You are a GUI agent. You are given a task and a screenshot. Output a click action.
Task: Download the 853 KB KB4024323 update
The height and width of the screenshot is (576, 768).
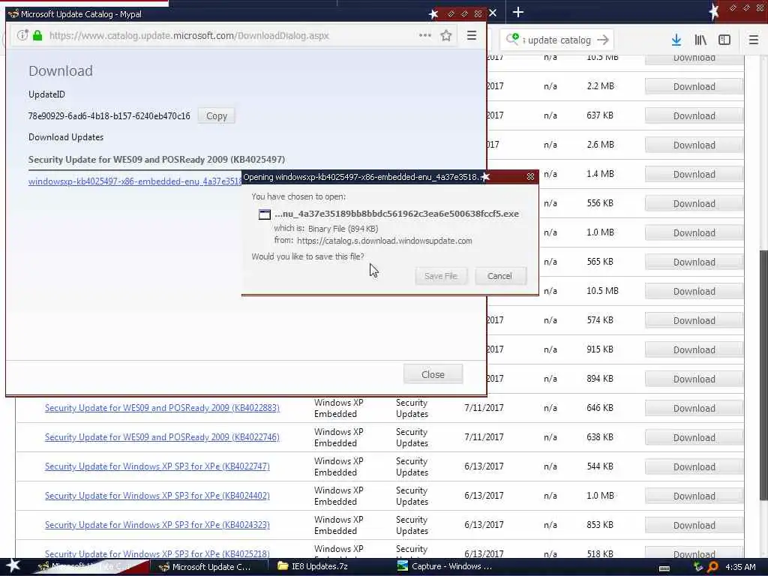(694, 526)
